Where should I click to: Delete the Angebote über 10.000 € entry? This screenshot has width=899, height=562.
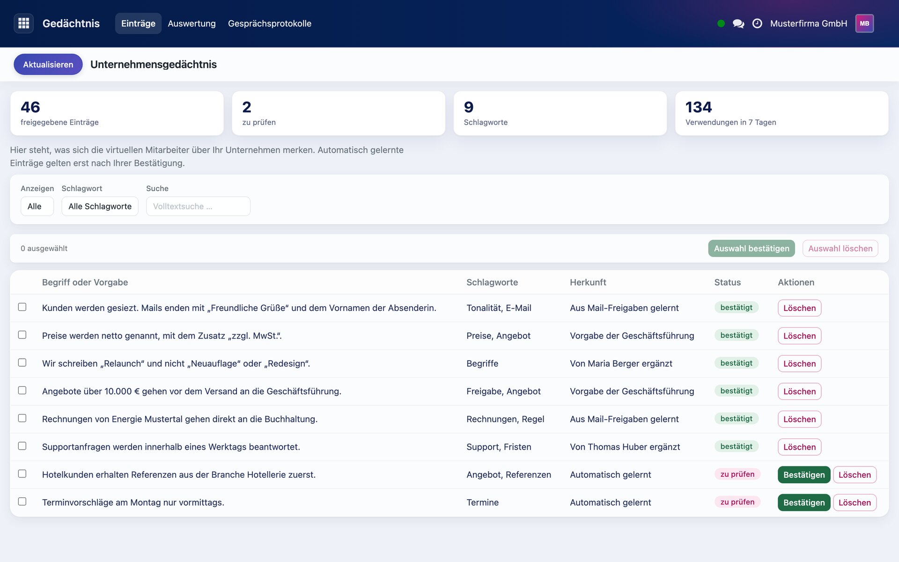(799, 391)
